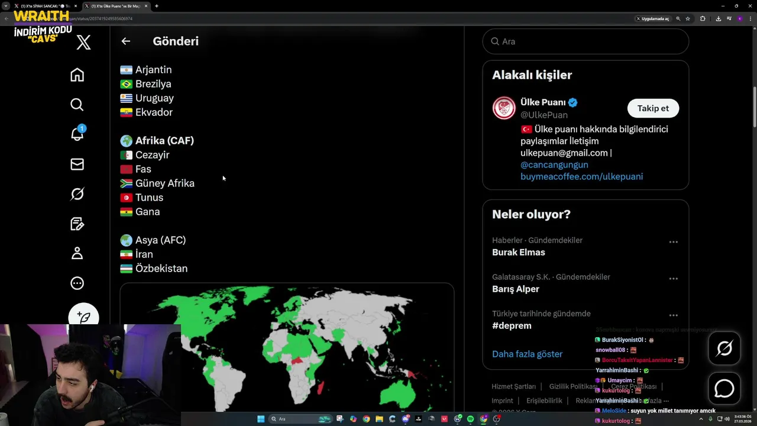Open the Gizlilik Politikası footer link

pyautogui.click(x=573, y=386)
